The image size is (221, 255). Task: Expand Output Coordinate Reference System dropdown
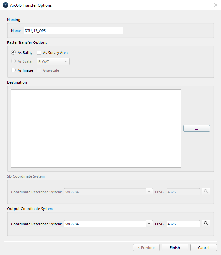[149, 224]
